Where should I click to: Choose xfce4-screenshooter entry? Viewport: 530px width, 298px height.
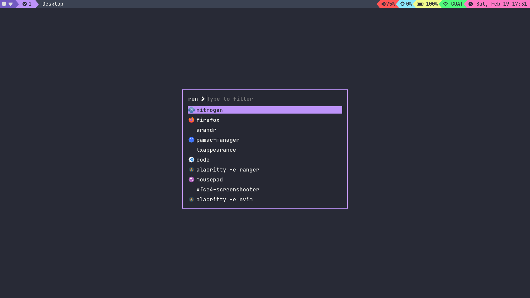coord(265,189)
